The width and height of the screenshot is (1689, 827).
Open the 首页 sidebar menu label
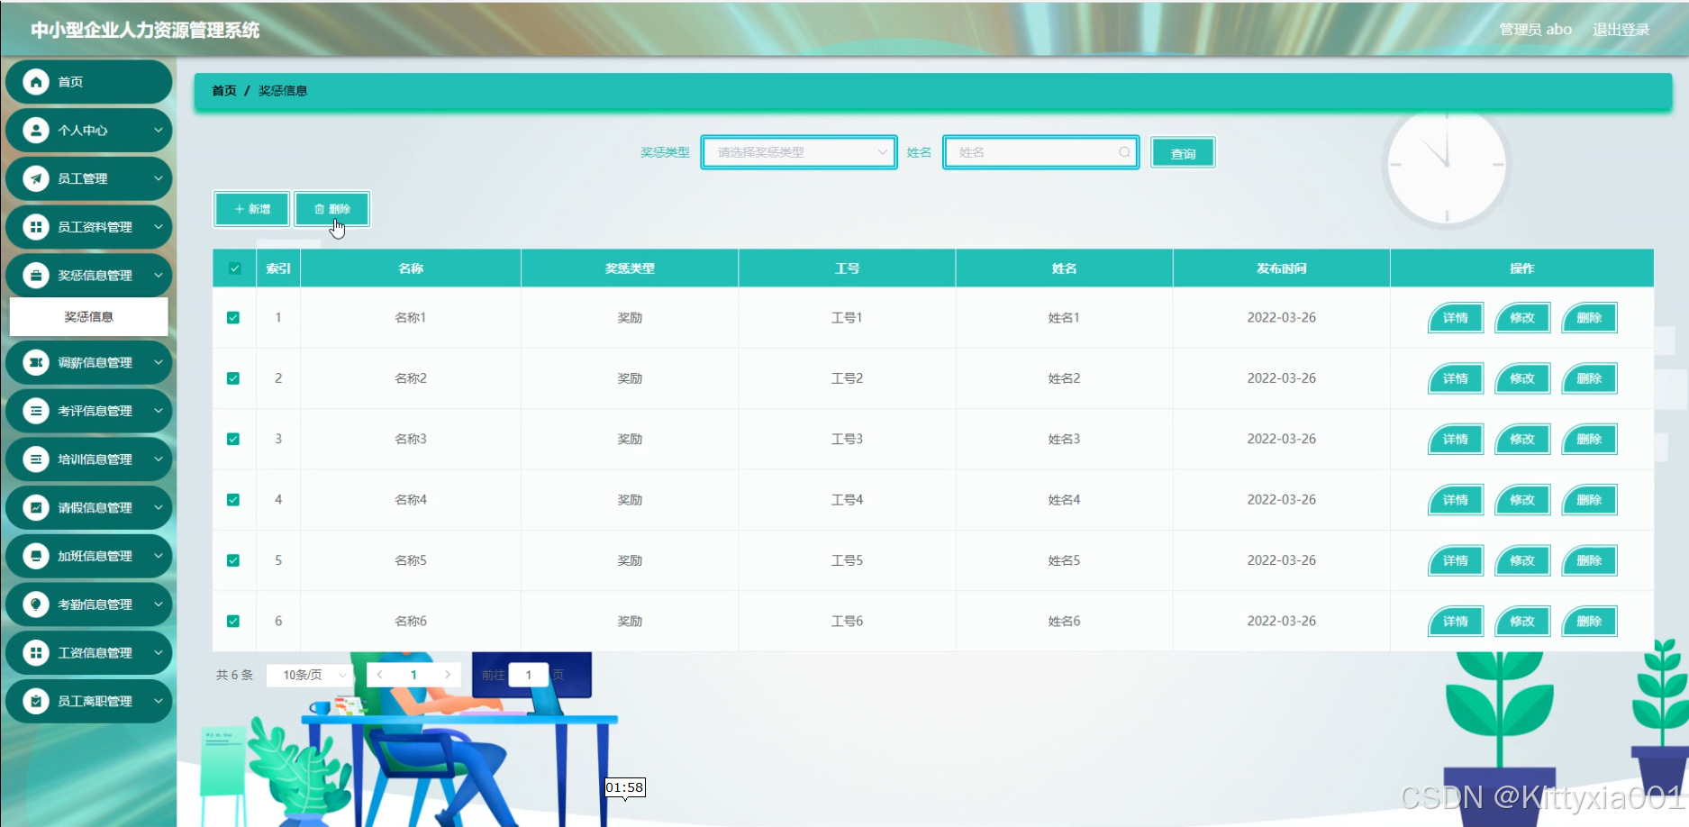(x=70, y=82)
